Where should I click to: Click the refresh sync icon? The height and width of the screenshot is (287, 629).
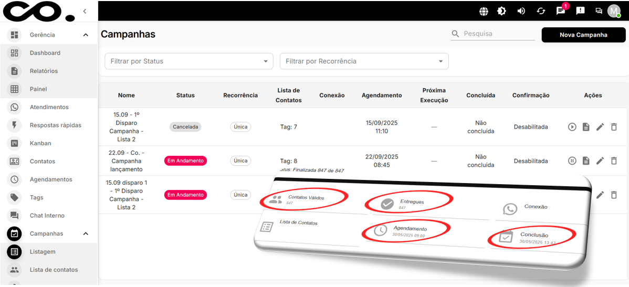541,11
